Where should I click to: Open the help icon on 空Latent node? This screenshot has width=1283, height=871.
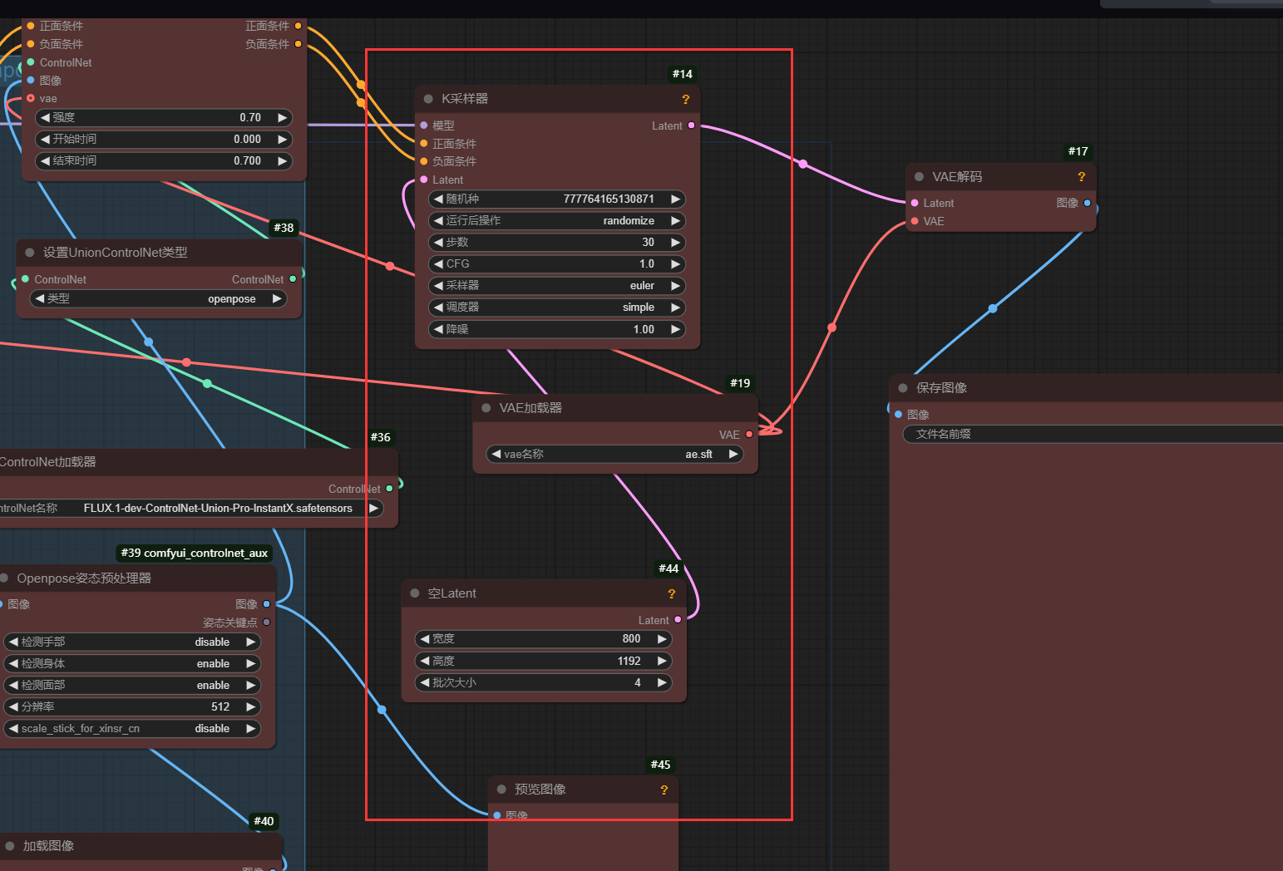click(x=672, y=593)
